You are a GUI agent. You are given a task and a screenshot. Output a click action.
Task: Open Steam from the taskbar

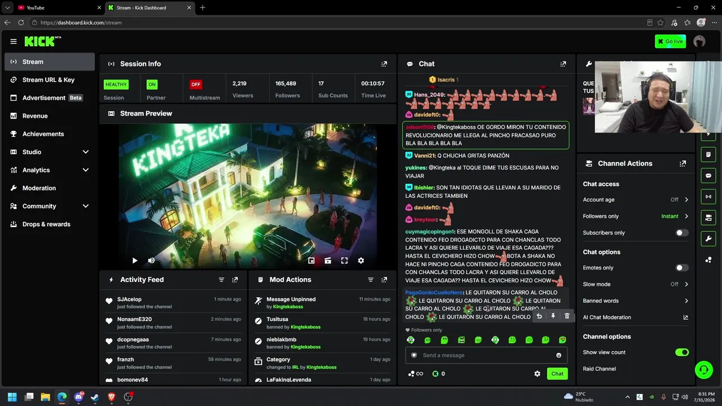tap(95, 397)
